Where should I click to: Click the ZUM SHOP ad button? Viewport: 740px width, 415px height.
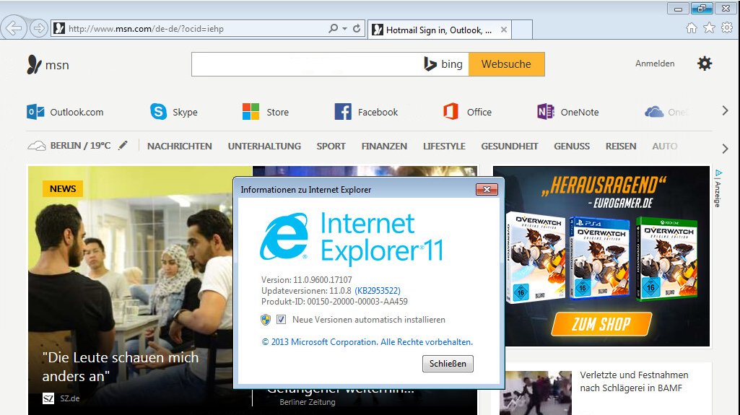(x=601, y=324)
